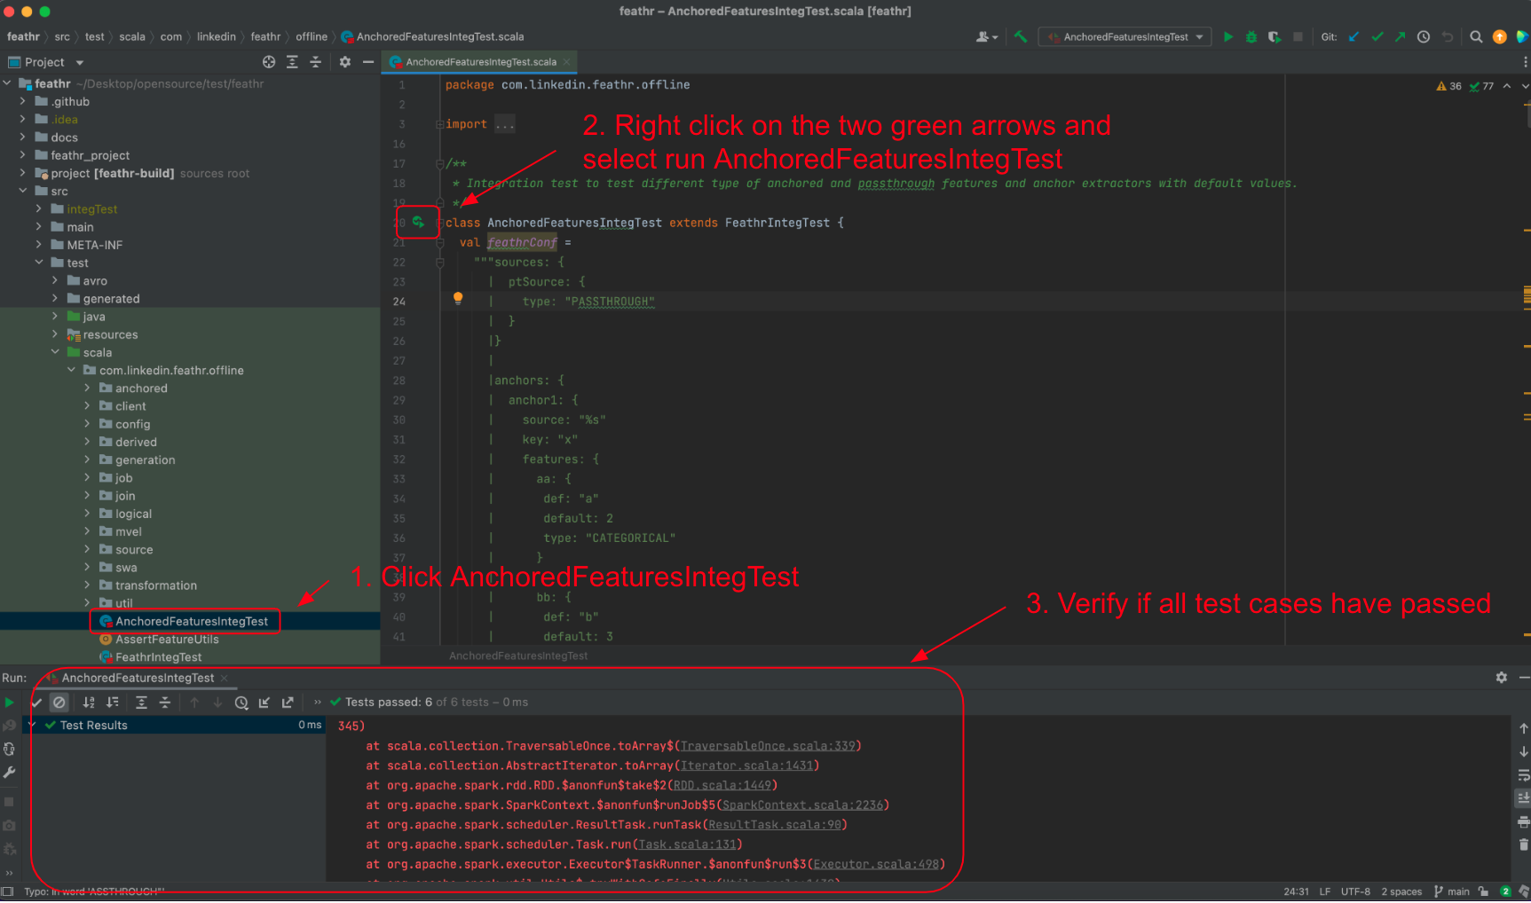Sort test results alphabetically
This screenshot has height=903, width=1531.
89,703
